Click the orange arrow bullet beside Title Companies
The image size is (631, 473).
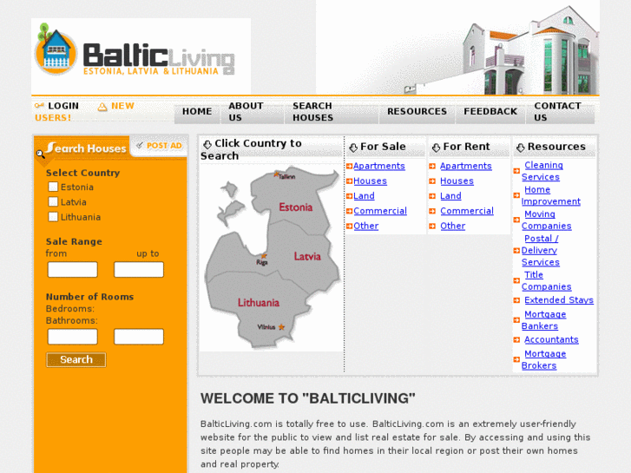point(516,280)
